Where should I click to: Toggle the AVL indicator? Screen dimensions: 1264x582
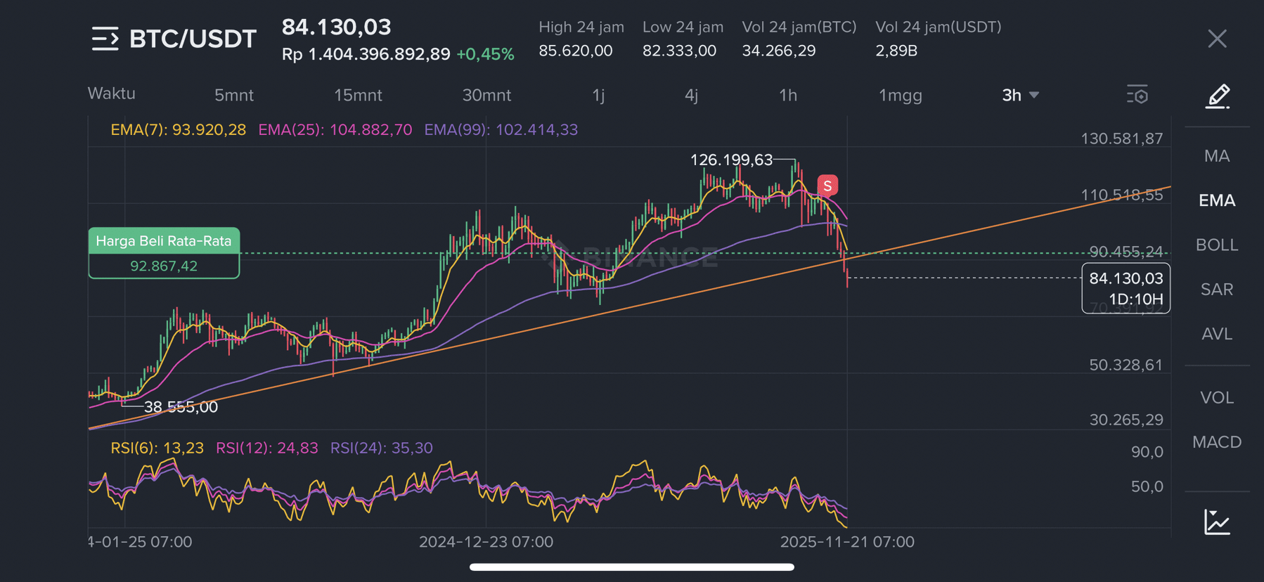(1217, 334)
